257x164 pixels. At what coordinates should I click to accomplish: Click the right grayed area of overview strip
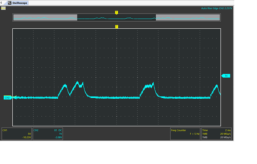pos(188,18)
